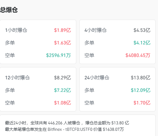The image size is (158, 136).
Task: Click the $1.63亿 long liquidation value
Action: point(62,43)
